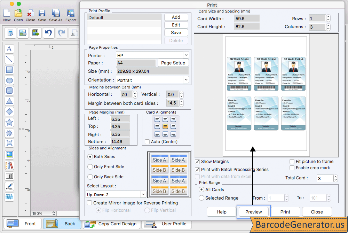Click the Preview button
This screenshot has width=348, height=233.
(253, 212)
